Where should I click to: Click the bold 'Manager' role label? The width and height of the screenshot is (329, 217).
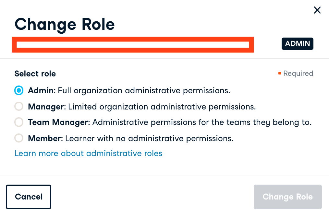coord(46,106)
